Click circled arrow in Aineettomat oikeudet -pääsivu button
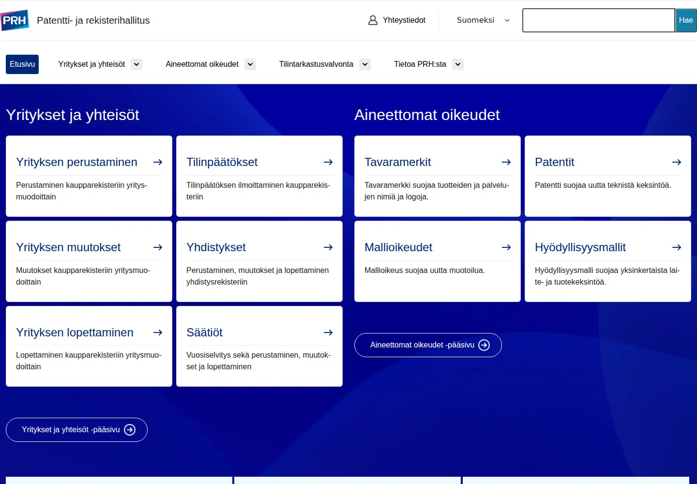This screenshot has height=484, width=697. [x=484, y=345]
